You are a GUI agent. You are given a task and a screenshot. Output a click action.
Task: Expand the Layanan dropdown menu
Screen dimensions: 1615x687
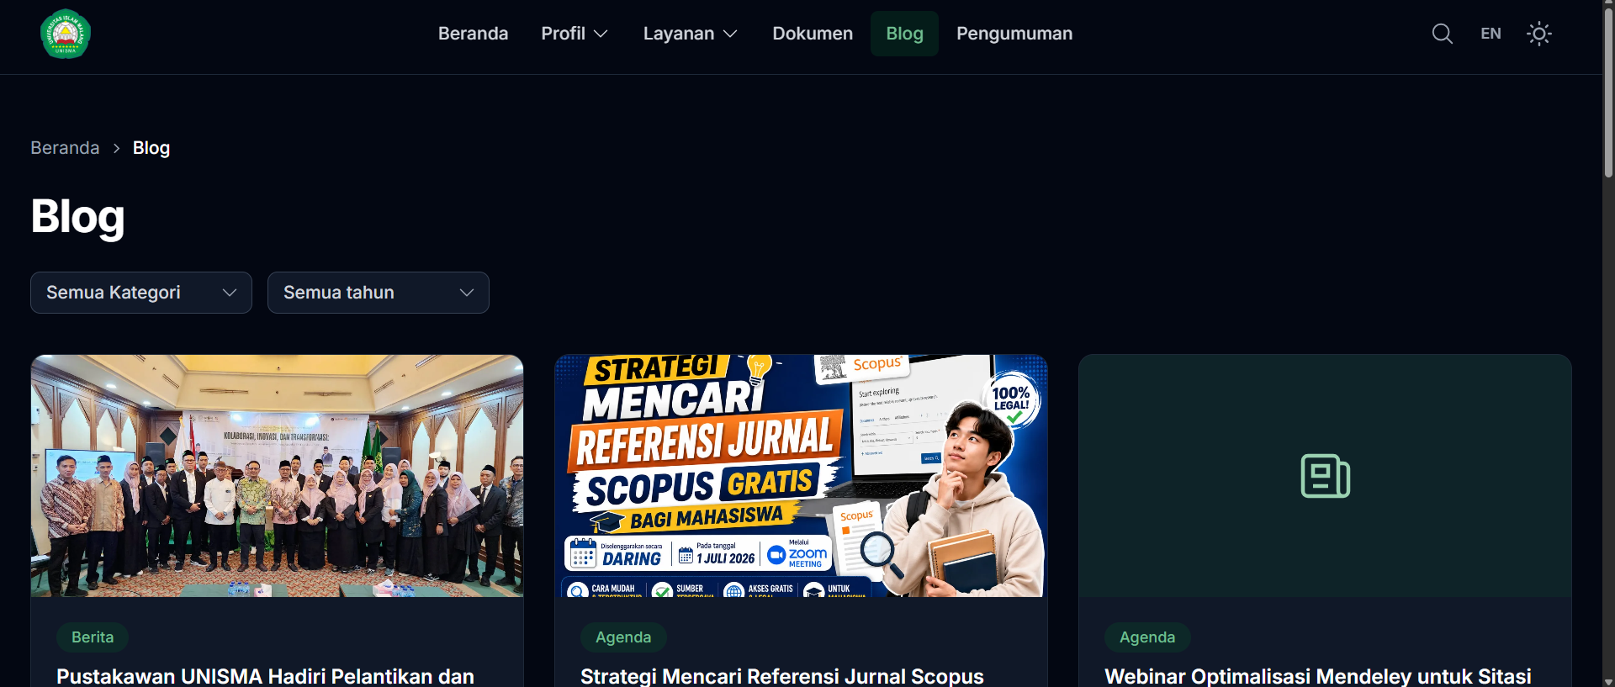690,34
